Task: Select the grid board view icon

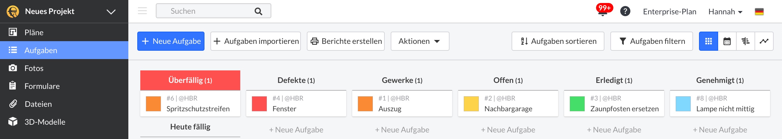Action: tap(708, 41)
